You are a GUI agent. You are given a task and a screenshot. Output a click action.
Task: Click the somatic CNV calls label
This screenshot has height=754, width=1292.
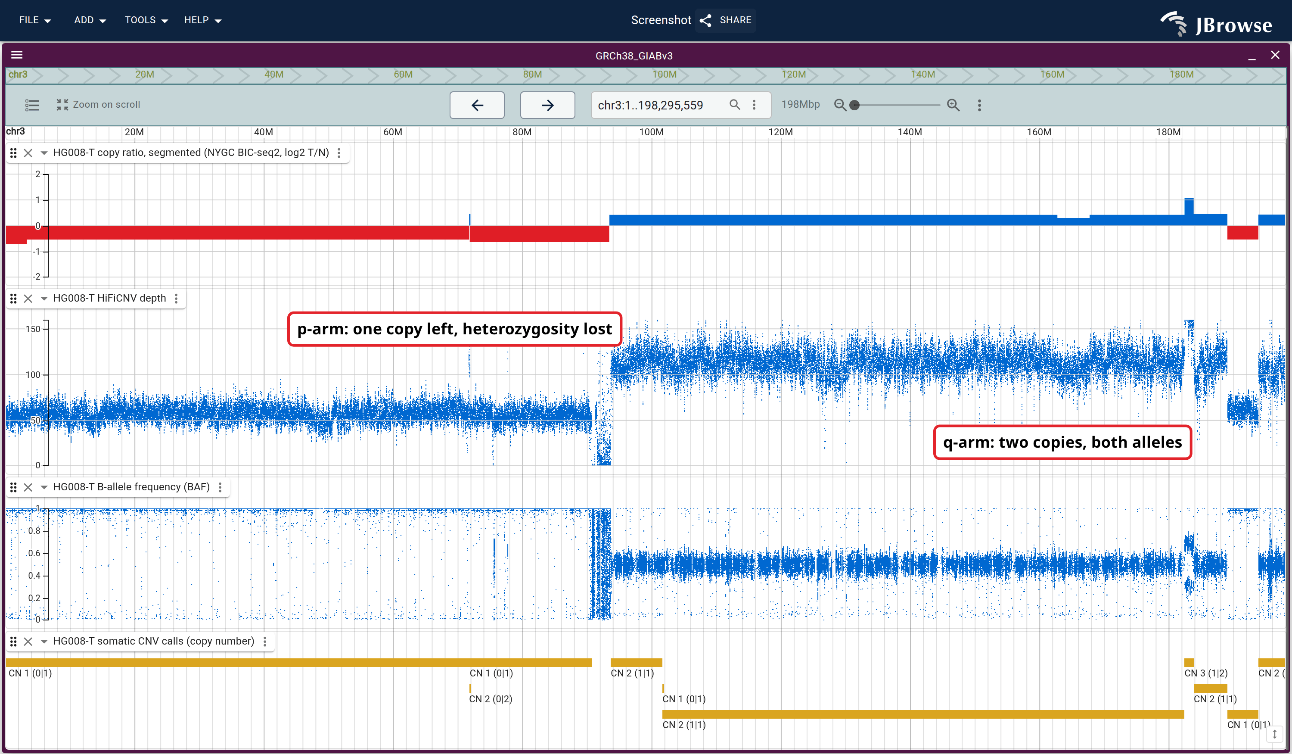(x=154, y=642)
